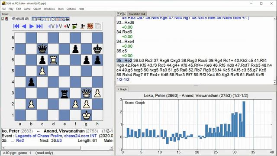Click the enter variation icon
277x156 pixels.
(x=59, y=26)
